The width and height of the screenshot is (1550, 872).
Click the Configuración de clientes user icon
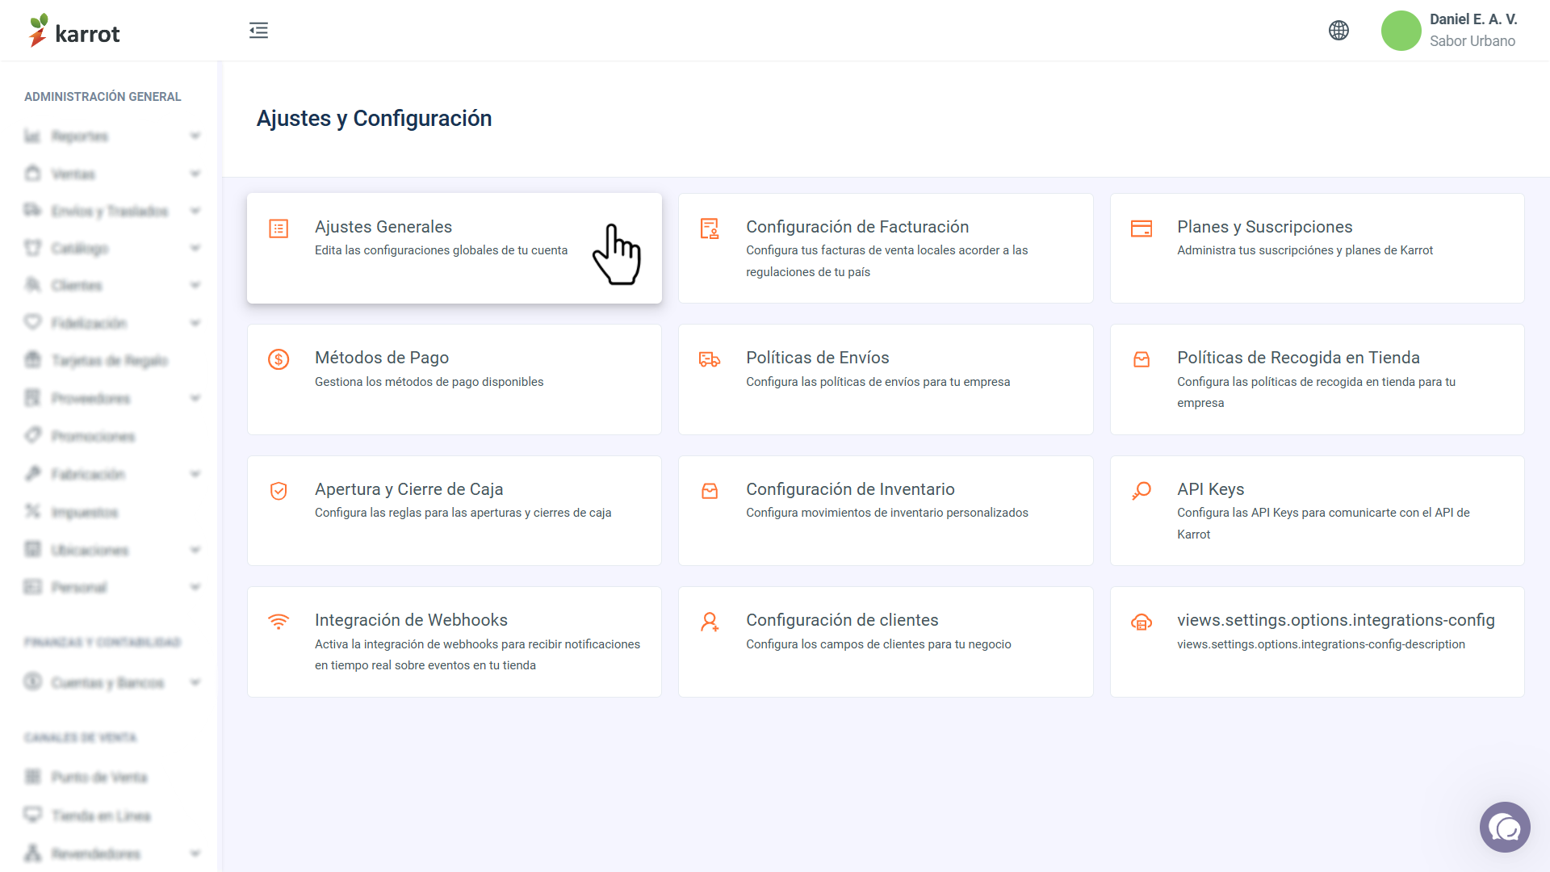tap(710, 622)
